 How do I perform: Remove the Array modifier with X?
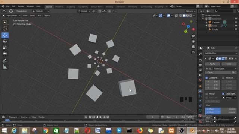[236, 59]
